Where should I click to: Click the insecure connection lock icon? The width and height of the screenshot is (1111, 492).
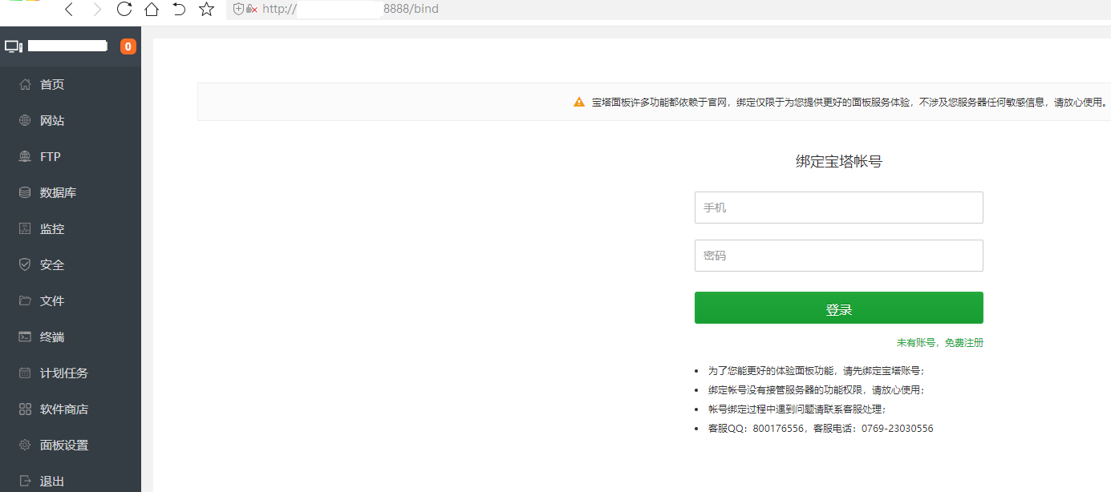251,9
